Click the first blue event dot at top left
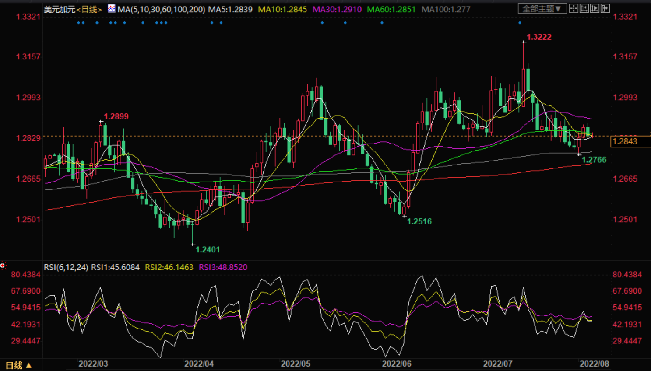The width and height of the screenshot is (651, 371). click(x=78, y=22)
